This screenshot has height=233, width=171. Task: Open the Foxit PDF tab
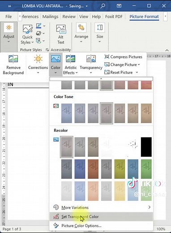tap(114, 17)
